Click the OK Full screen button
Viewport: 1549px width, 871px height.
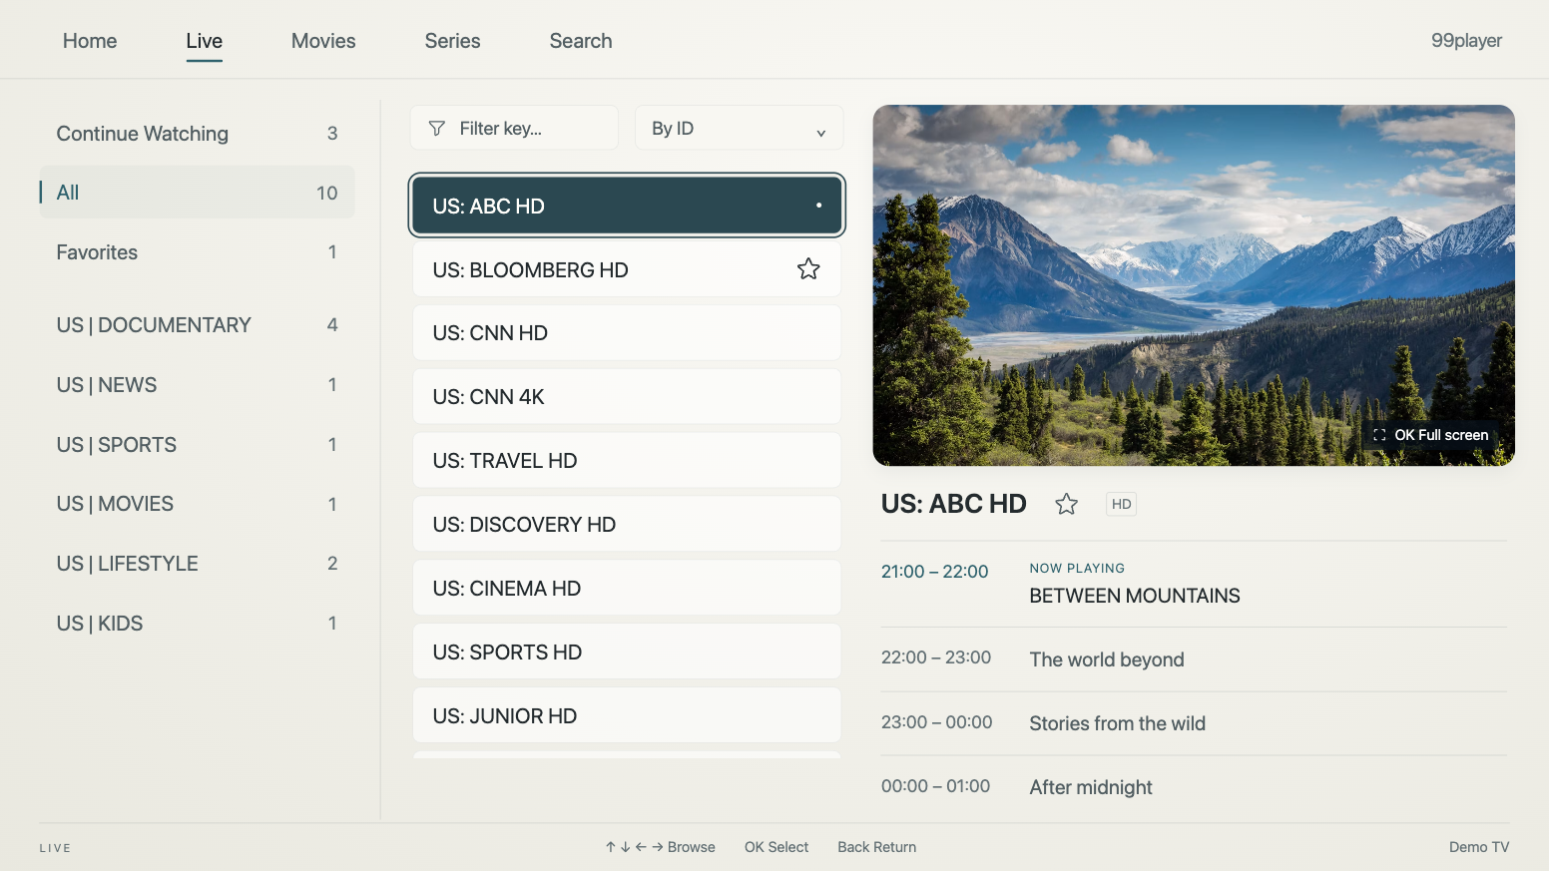pyautogui.click(x=1431, y=435)
